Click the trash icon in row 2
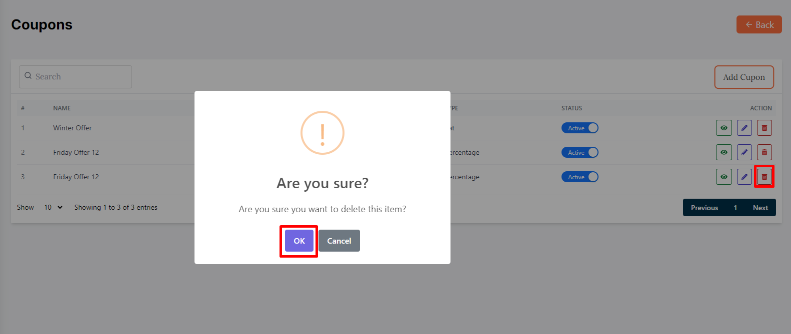Screen dimensions: 791x334 click(764, 152)
